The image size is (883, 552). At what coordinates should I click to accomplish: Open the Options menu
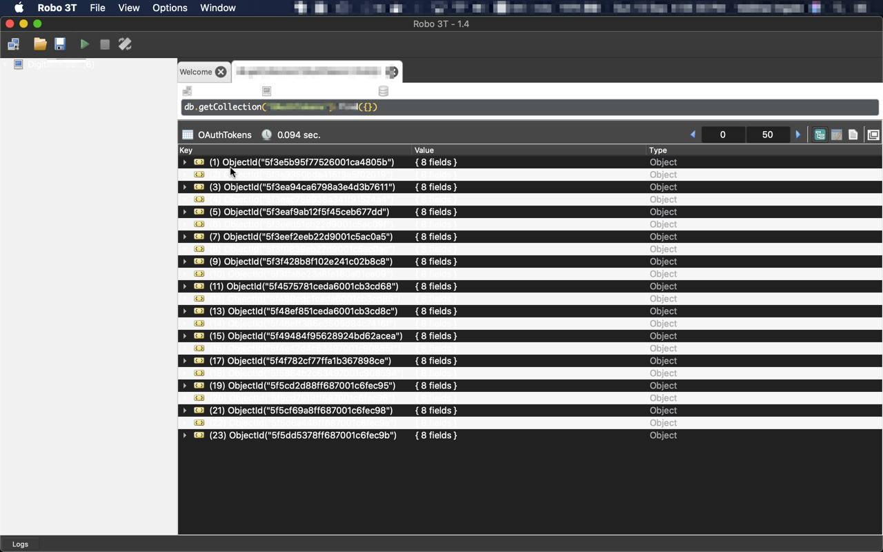pyautogui.click(x=170, y=8)
